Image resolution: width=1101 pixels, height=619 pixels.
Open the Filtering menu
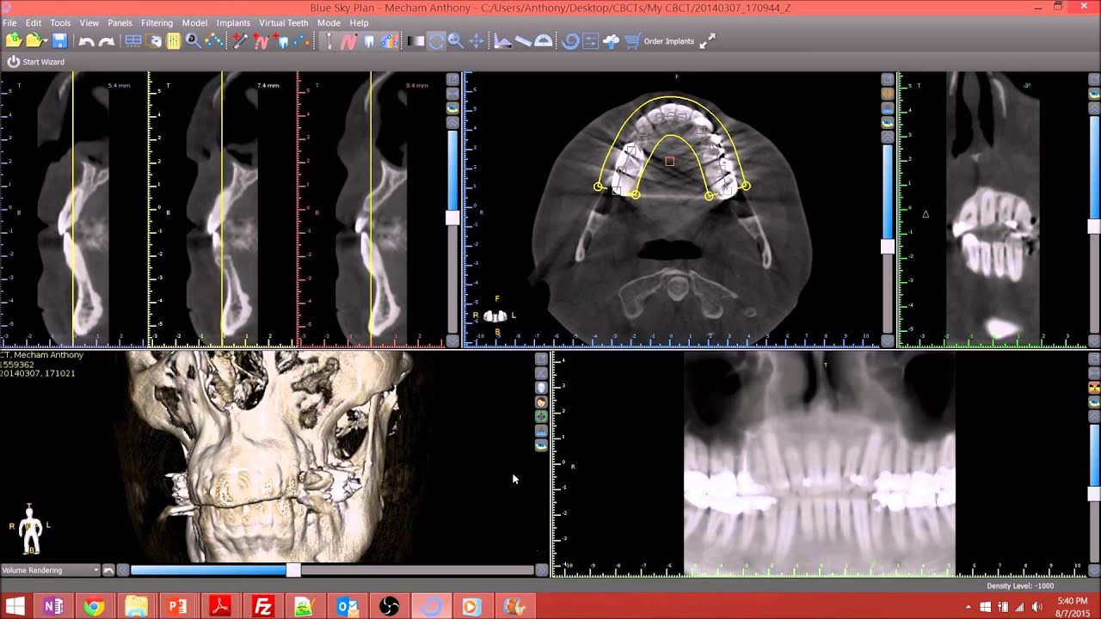click(x=157, y=23)
